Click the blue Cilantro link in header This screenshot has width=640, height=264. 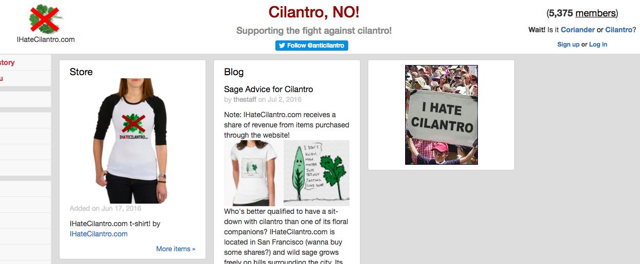point(618,30)
